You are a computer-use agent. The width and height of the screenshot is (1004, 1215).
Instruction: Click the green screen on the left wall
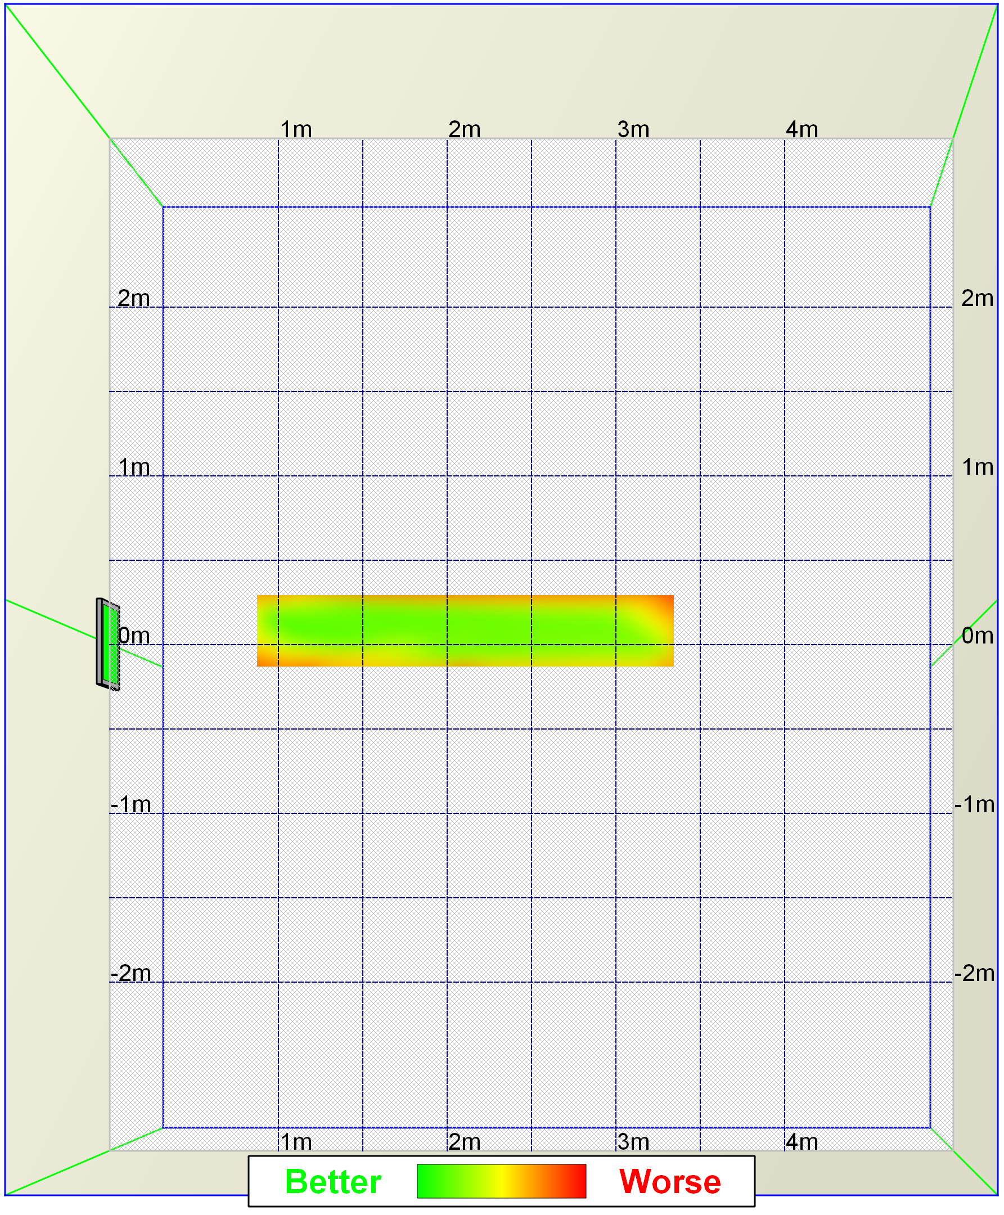(x=109, y=642)
